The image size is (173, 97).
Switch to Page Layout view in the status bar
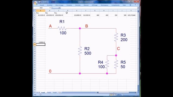(113, 95)
